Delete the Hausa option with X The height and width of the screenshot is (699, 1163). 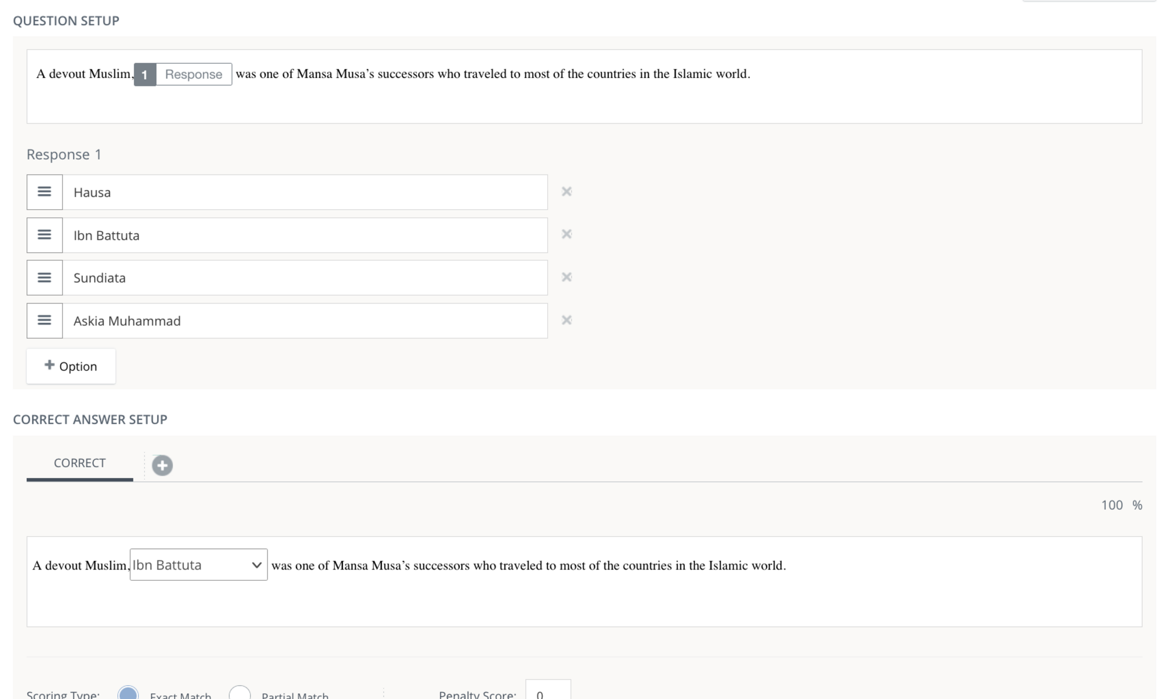566,192
